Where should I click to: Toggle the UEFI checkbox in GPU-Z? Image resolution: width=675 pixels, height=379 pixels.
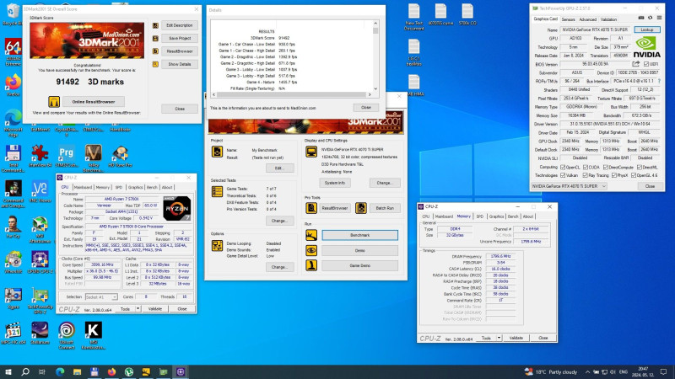(646, 64)
